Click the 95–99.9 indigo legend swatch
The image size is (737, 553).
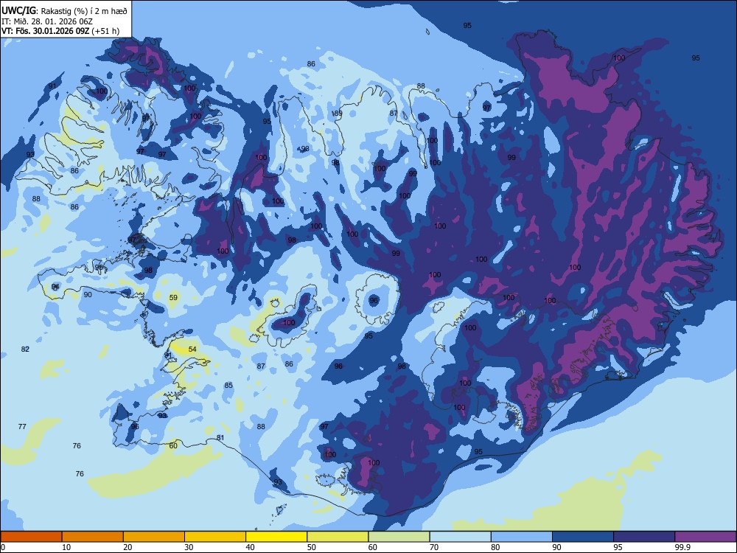coord(644,537)
